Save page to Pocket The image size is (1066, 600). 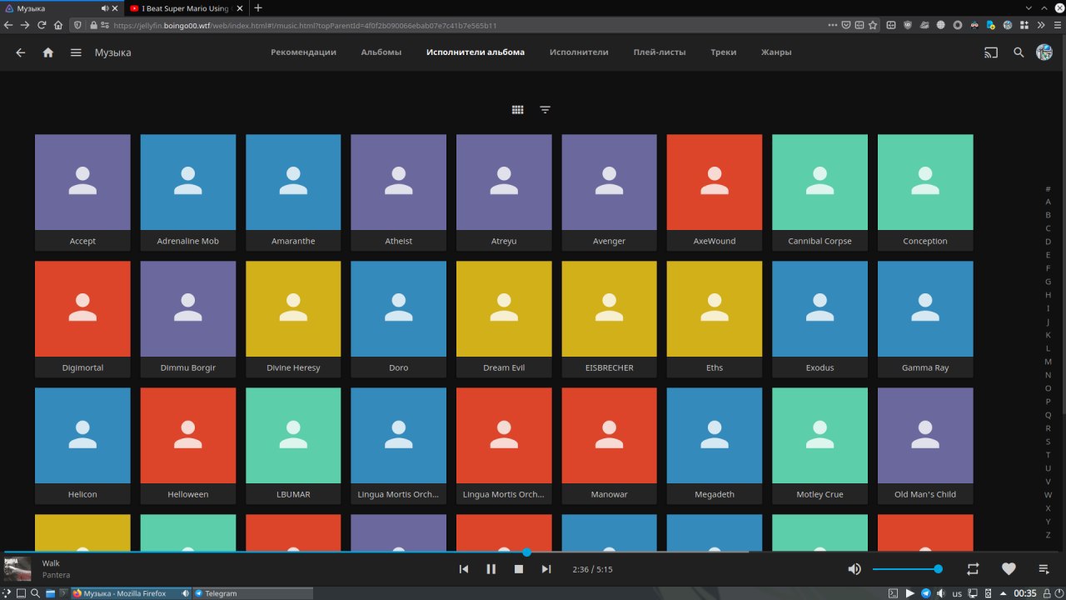846,25
